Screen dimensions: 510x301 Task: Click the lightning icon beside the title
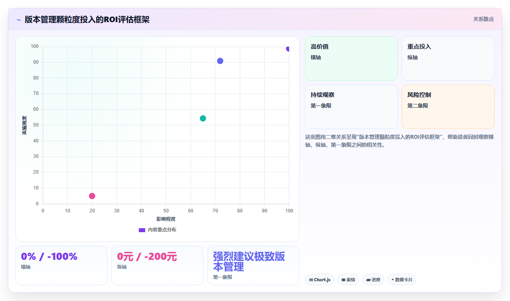(19, 19)
